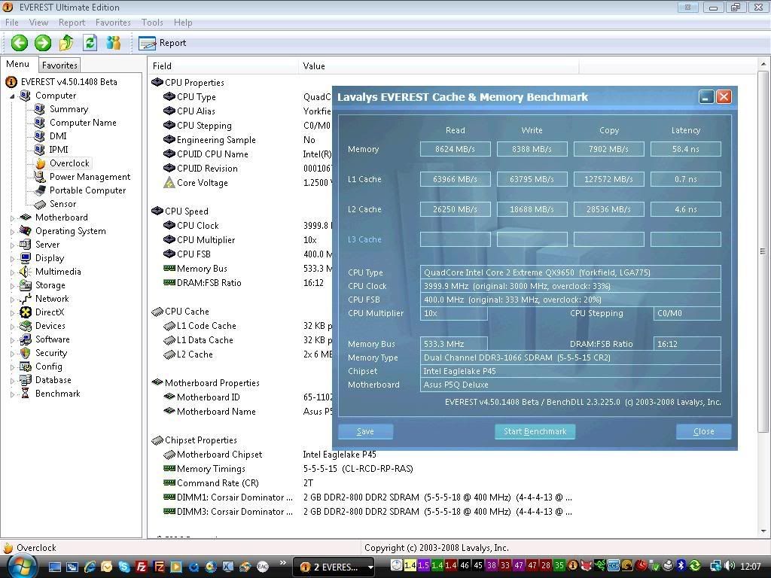Select the Overclock flame icon in the tree
Image resolution: width=771 pixels, height=578 pixels.
click(41, 163)
